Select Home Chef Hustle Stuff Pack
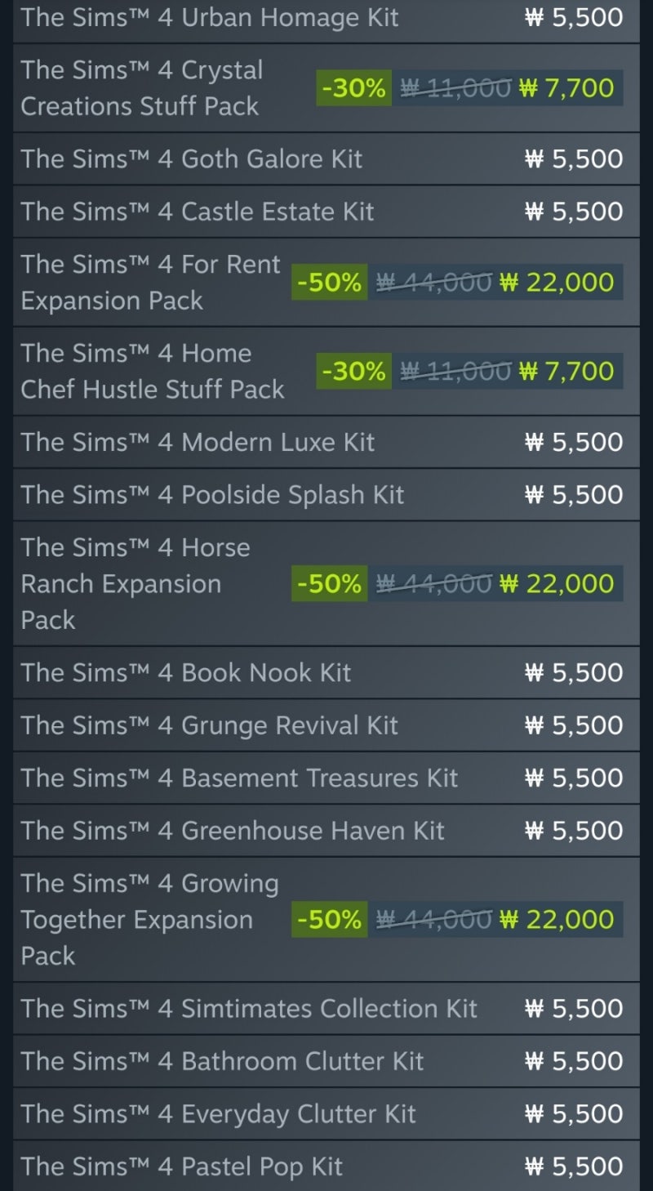The width and height of the screenshot is (653, 1191). [326, 371]
